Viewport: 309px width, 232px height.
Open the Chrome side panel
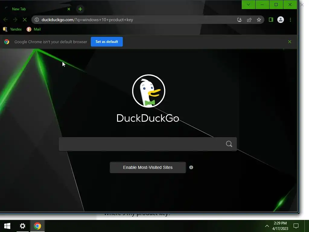point(271,20)
